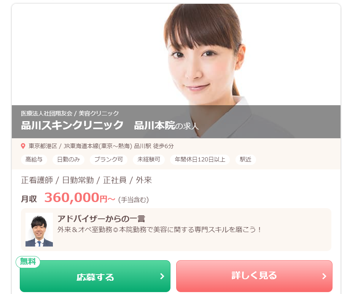
Task: Select the 未経験可 tag
Action: click(x=149, y=160)
